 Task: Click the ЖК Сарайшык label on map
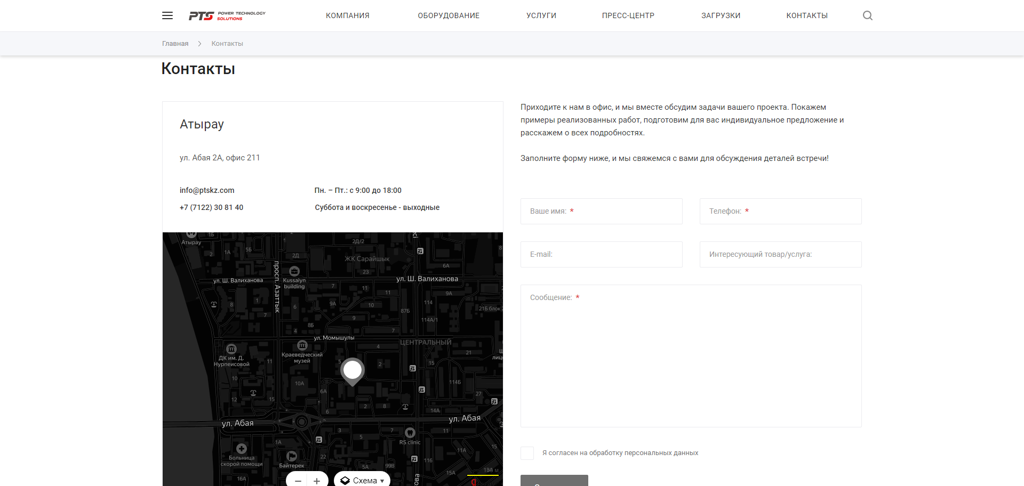(367, 259)
